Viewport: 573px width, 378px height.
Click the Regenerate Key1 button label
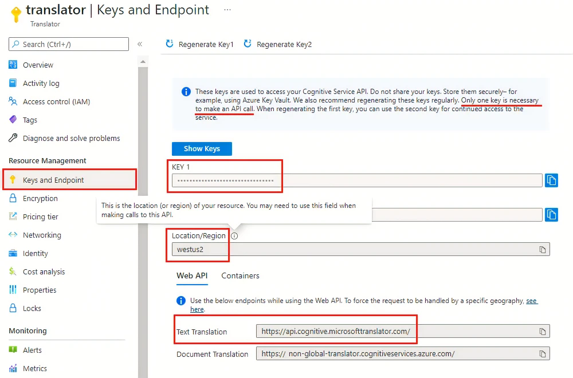[206, 44]
